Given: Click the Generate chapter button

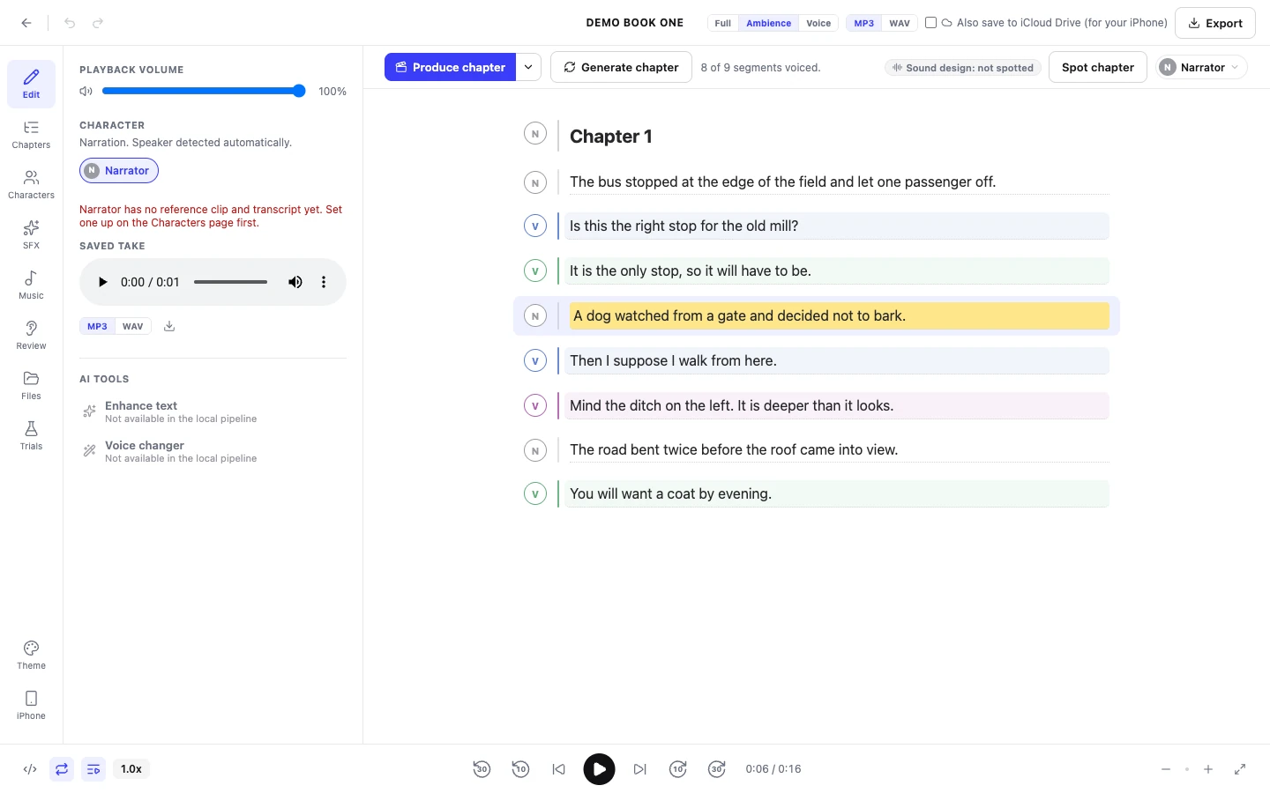Looking at the screenshot, I should coord(621,67).
